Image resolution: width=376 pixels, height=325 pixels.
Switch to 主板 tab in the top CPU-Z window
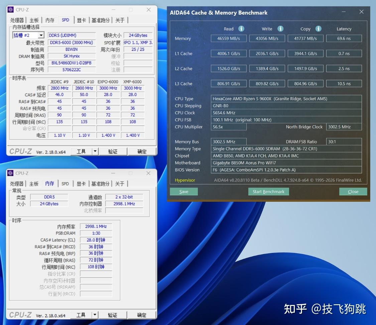[34, 20]
